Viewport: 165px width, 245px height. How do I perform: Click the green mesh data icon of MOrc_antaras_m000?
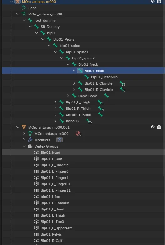(x=30, y=134)
